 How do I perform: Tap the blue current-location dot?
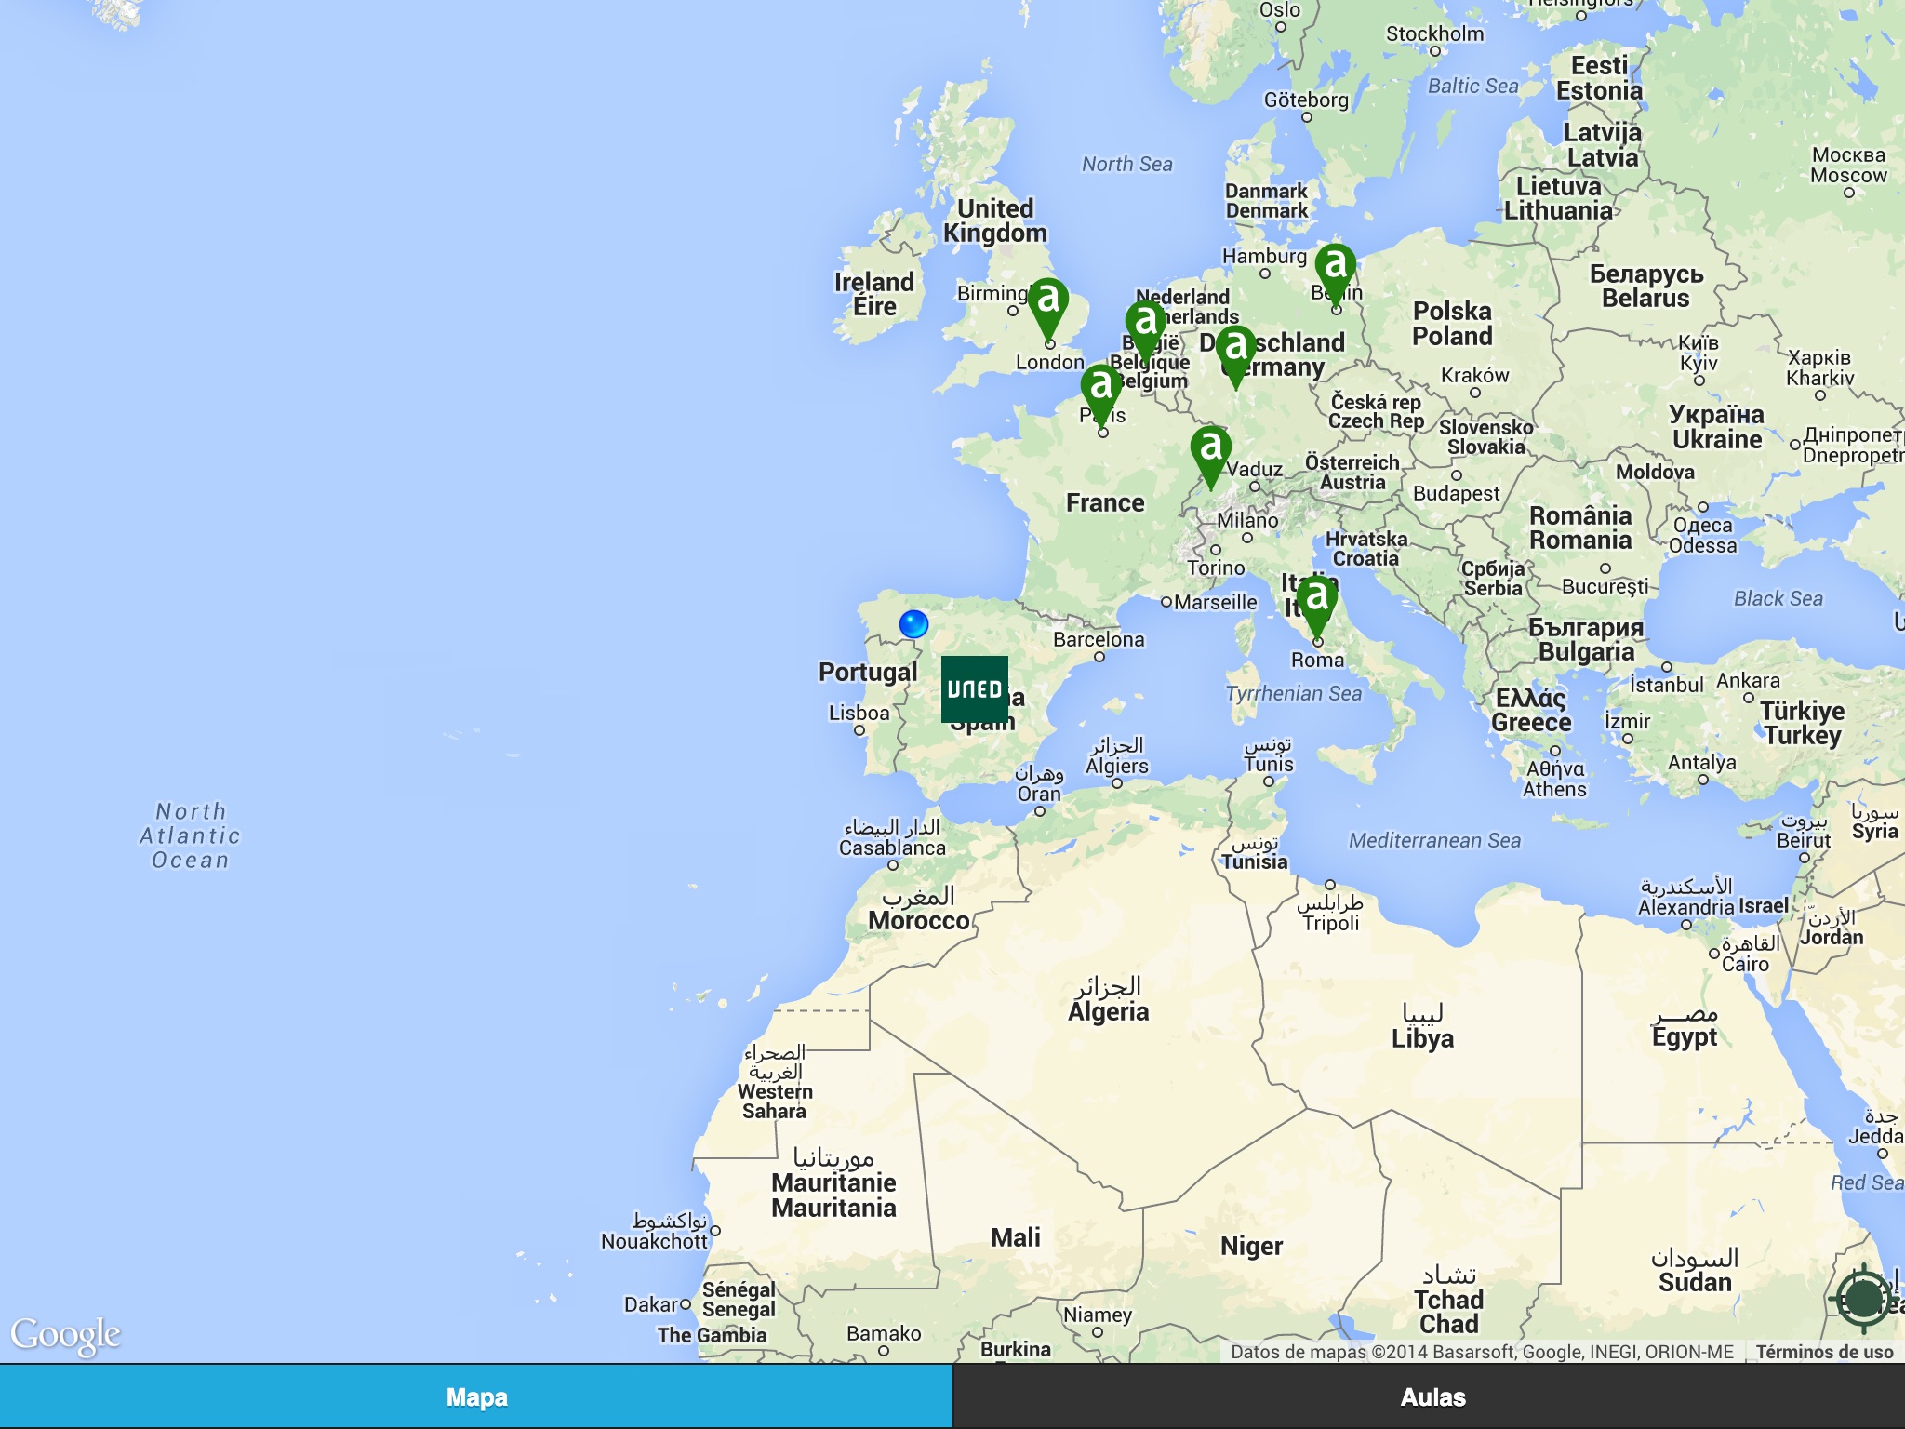coord(913,623)
